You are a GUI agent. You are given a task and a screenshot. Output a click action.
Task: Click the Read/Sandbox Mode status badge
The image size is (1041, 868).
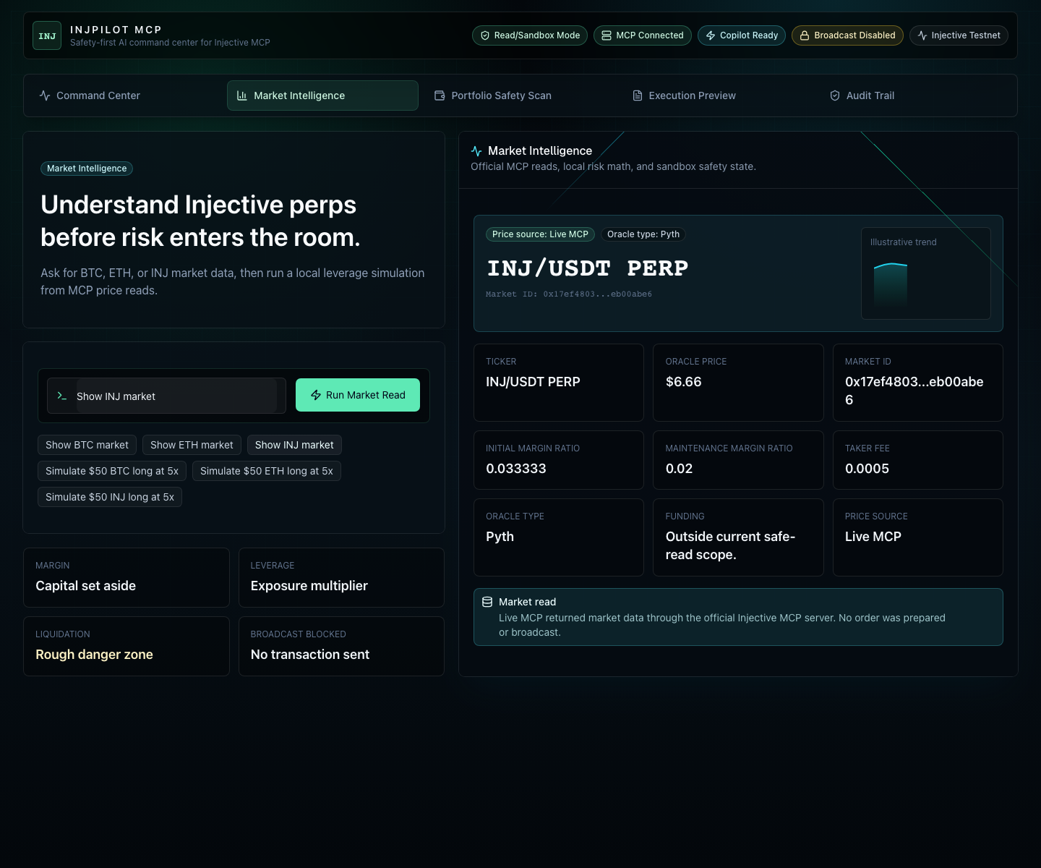click(530, 35)
